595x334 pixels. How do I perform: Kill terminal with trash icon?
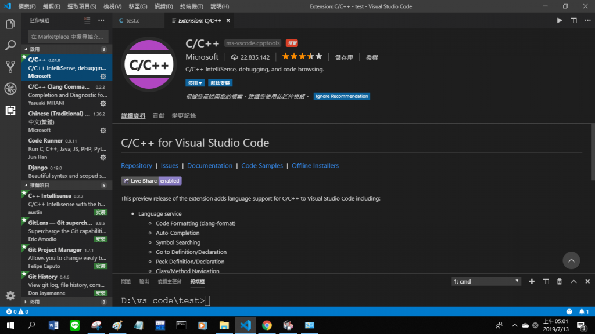[x=560, y=281]
